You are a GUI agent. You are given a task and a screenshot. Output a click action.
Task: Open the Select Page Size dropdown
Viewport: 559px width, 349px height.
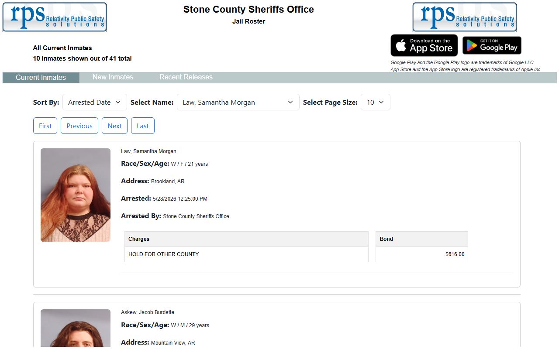[375, 102]
